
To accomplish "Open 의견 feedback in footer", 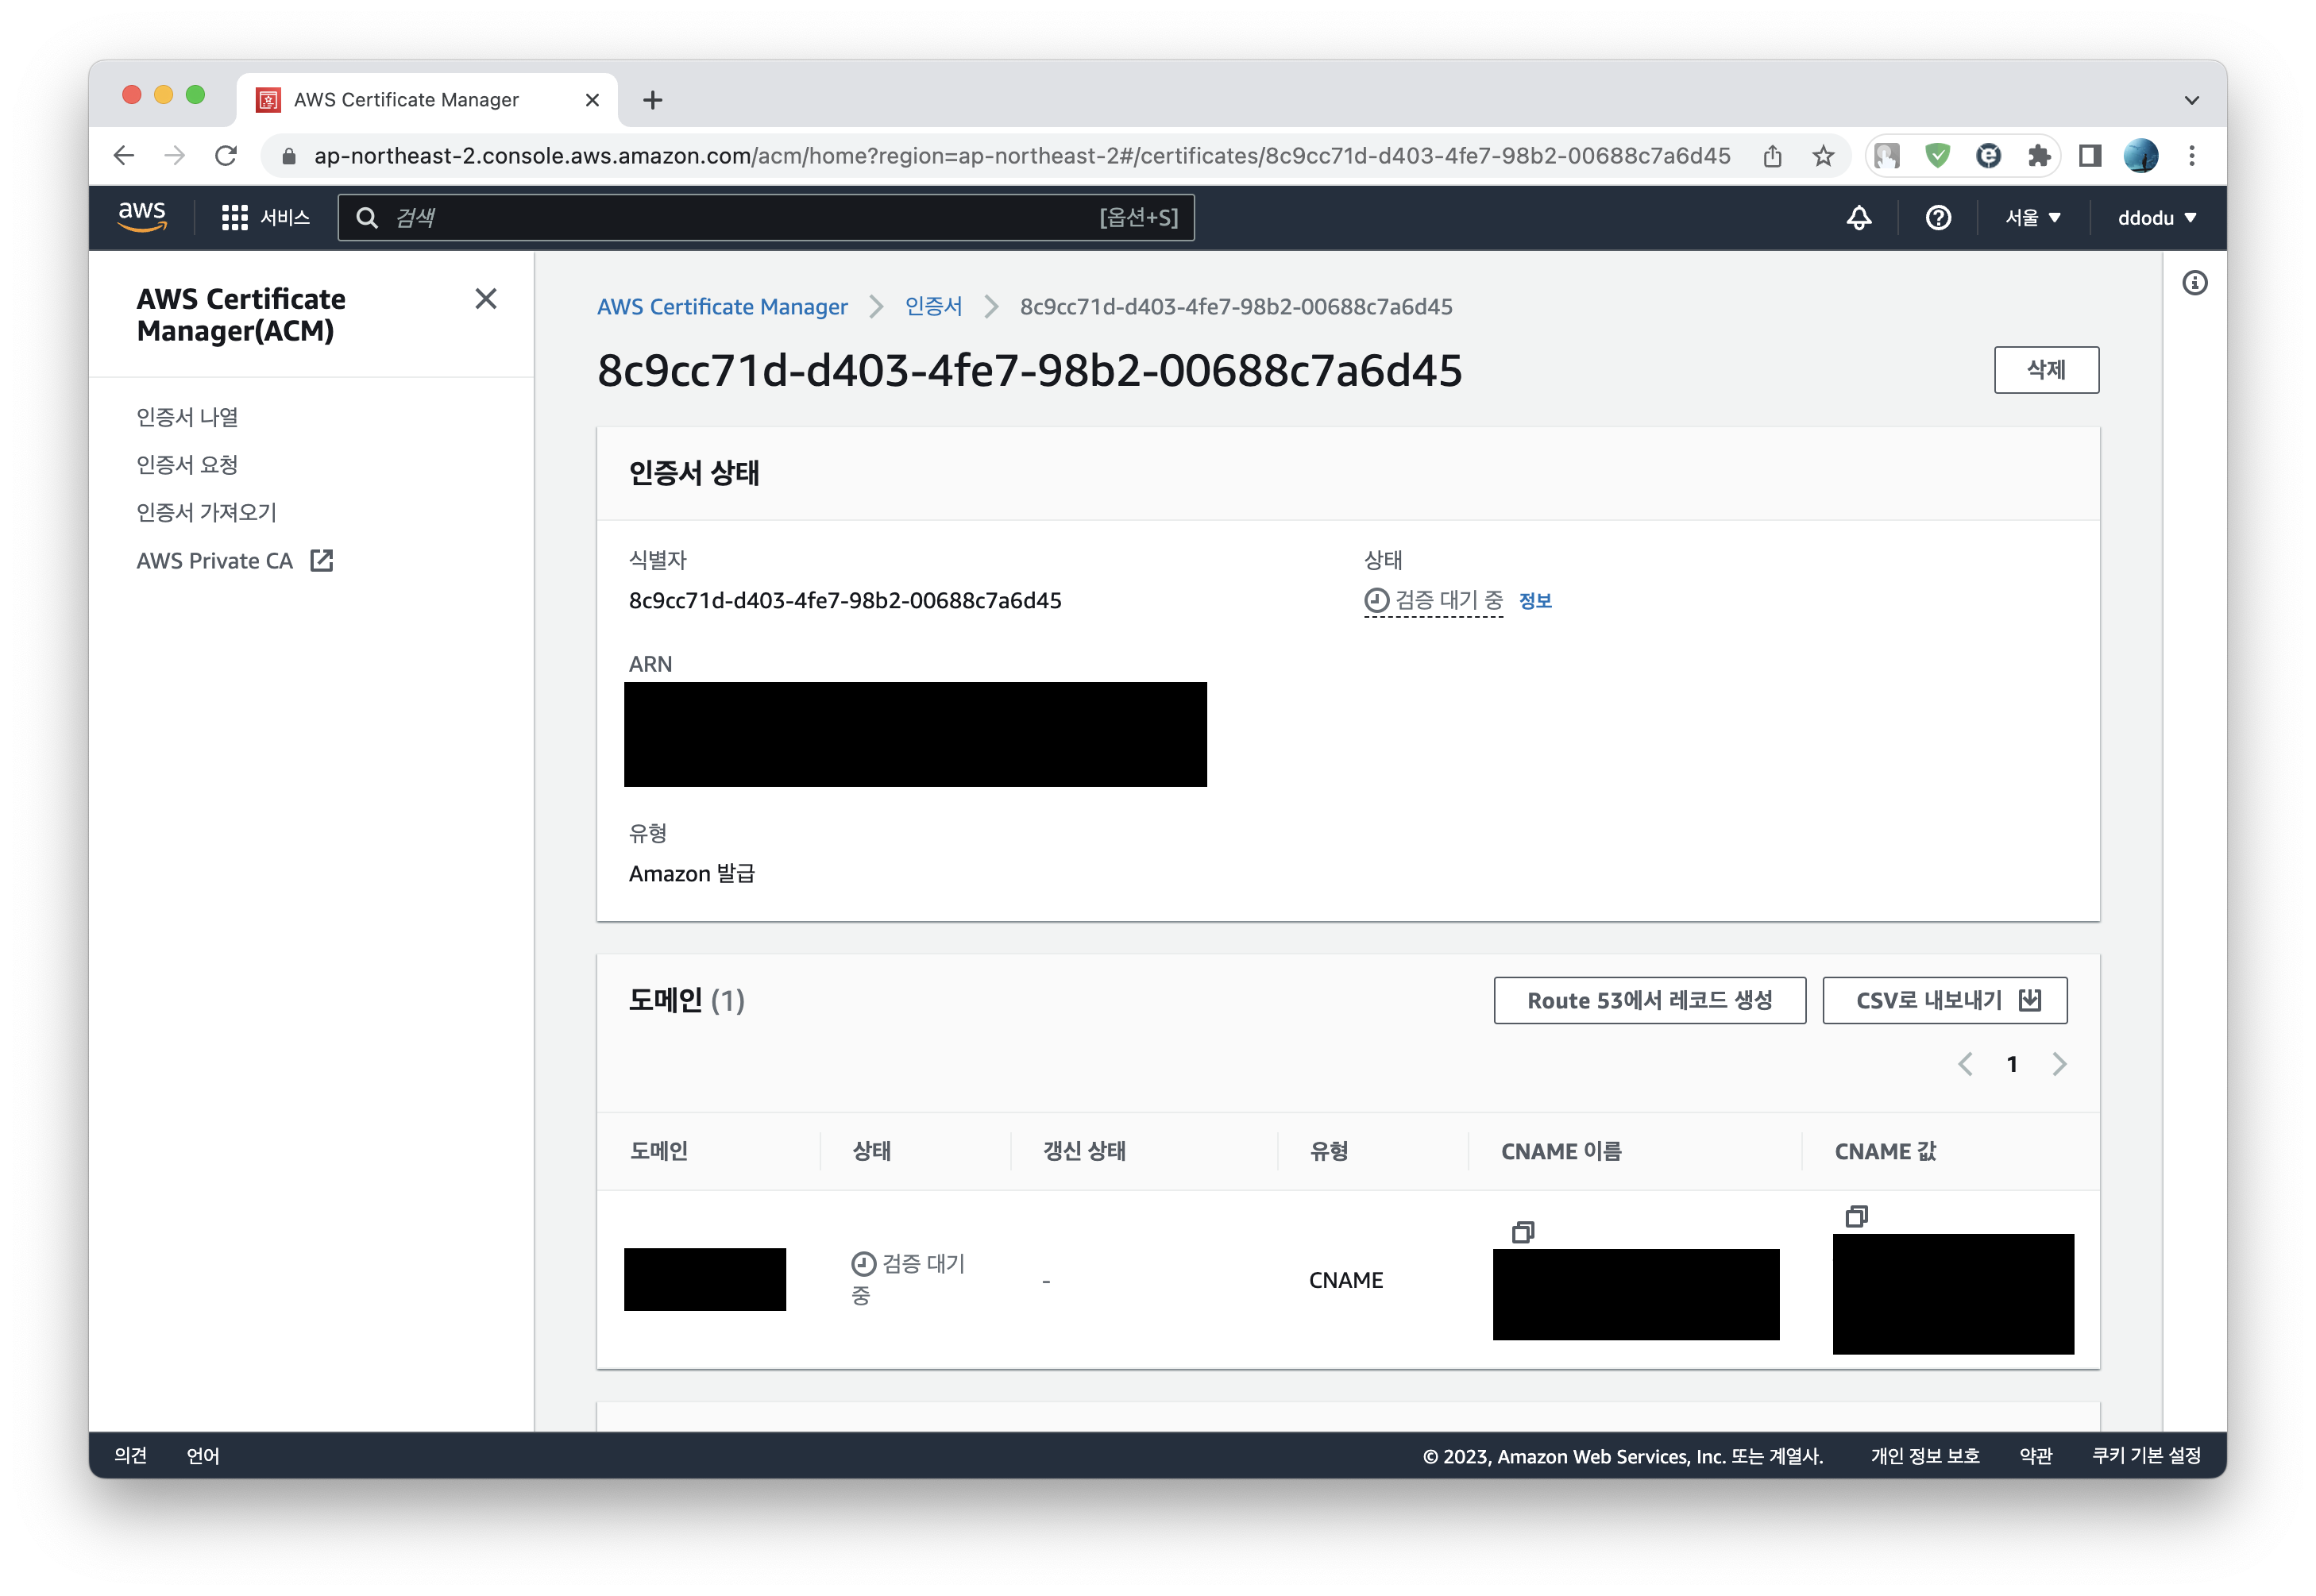I will (130, 1456).
